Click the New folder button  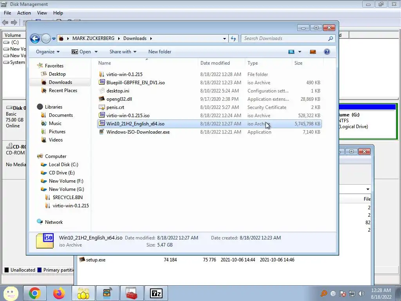(x=160, y=52)
